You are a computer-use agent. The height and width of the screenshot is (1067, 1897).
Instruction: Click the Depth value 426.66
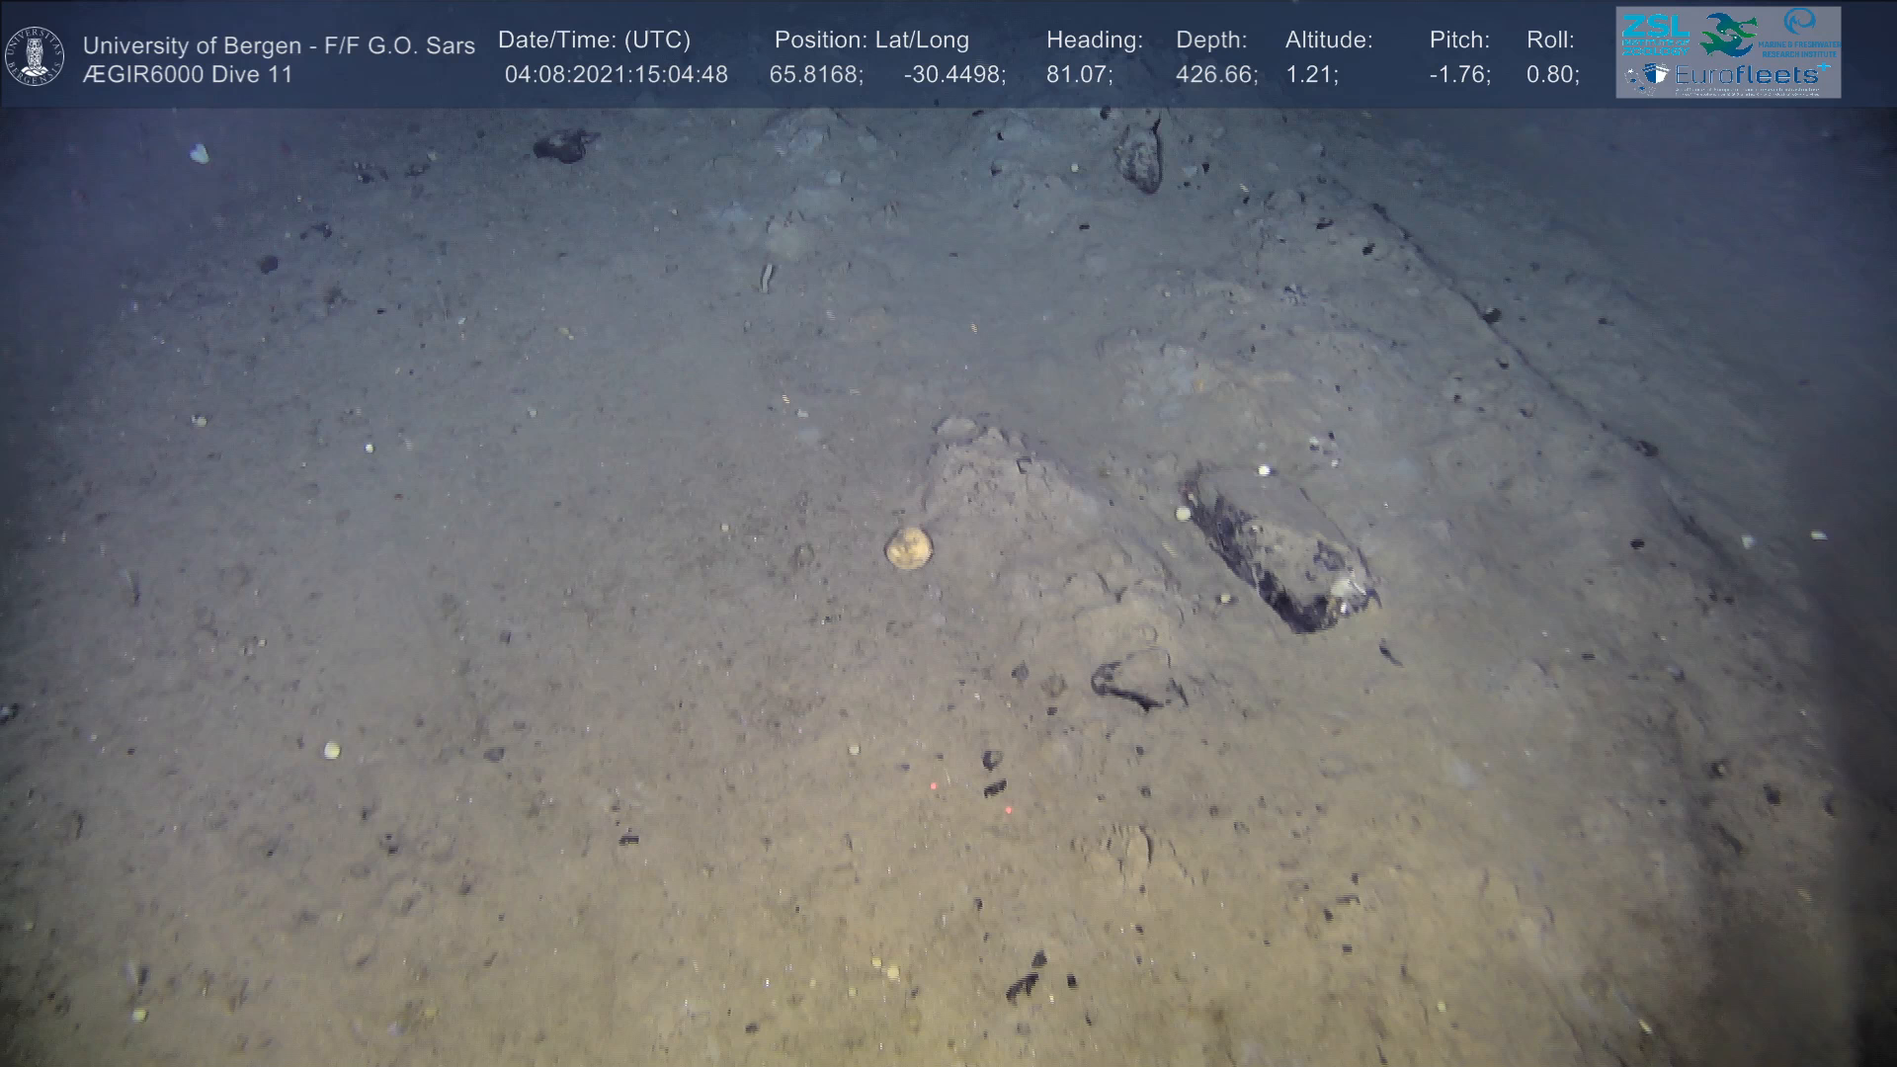[1216, 75]
